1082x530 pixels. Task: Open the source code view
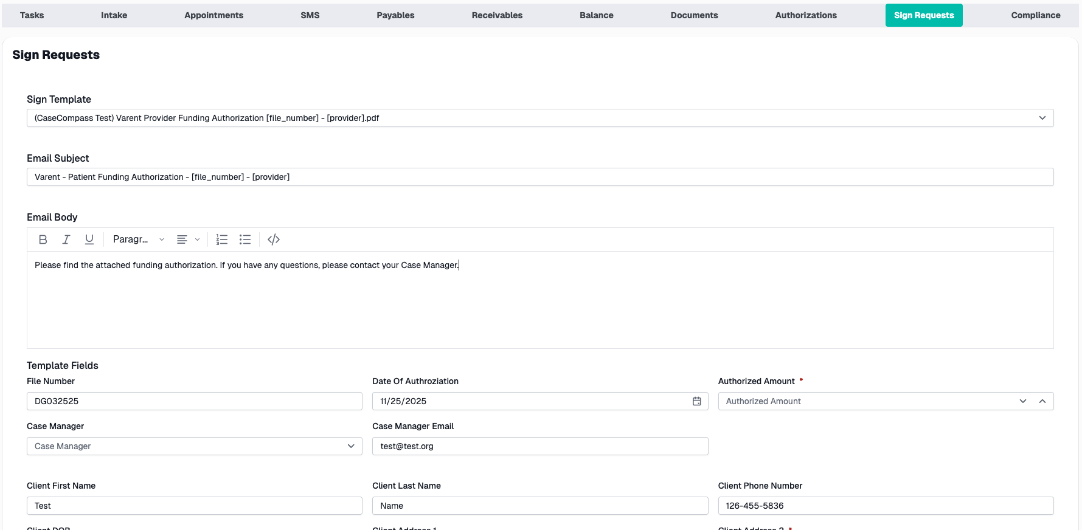coord(274,239)
